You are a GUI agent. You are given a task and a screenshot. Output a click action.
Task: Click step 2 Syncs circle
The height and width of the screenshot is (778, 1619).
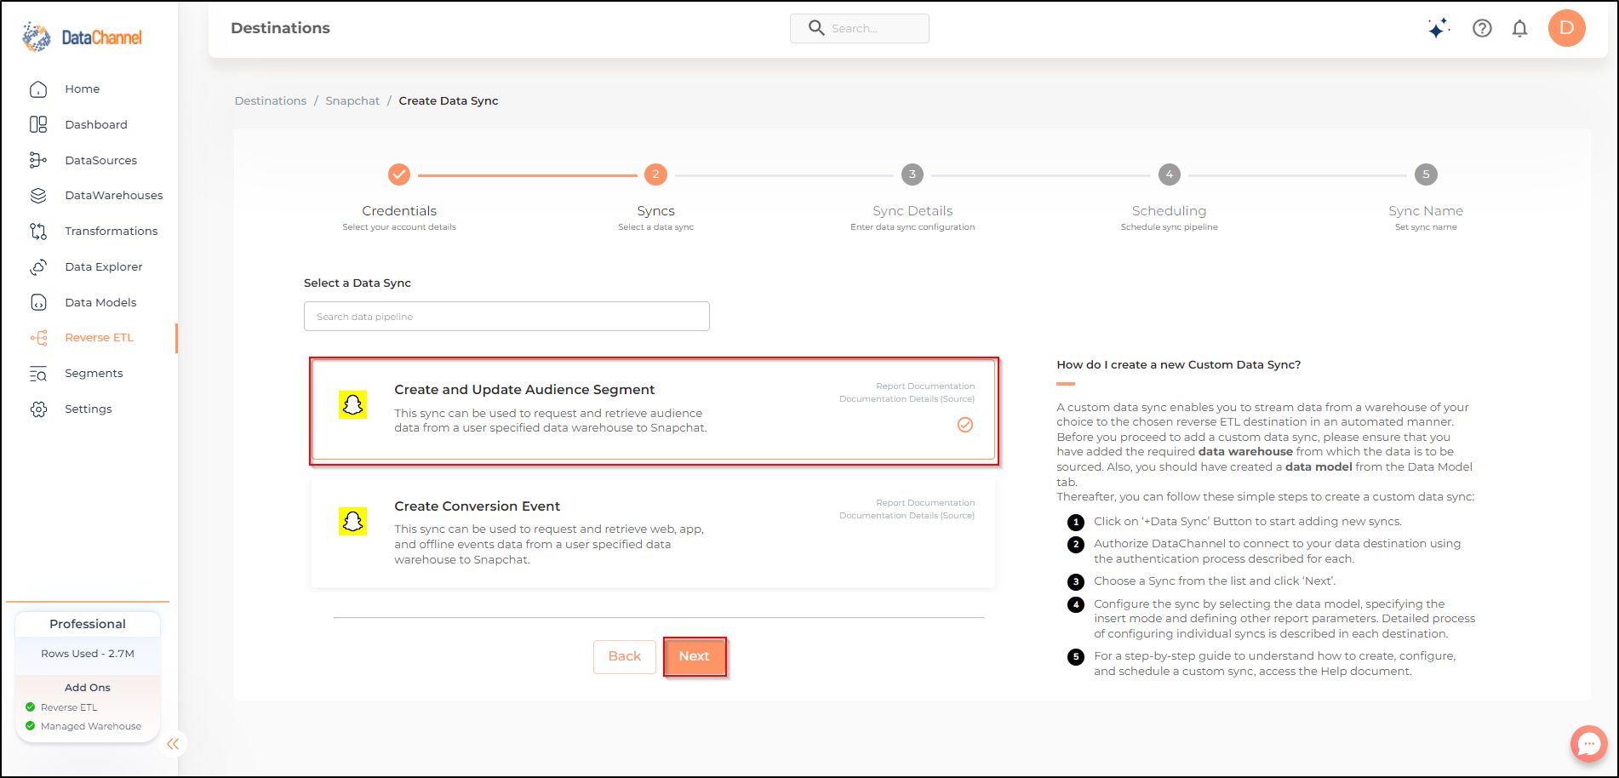tap(655, 174)
